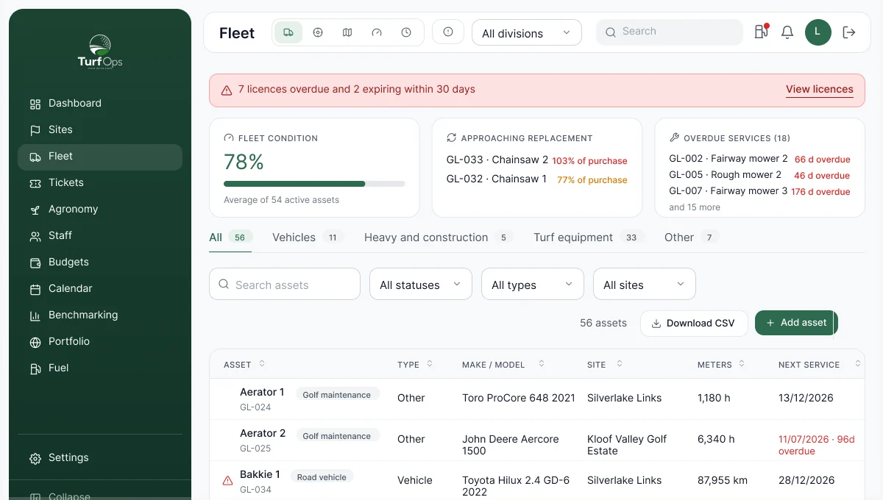The image size is (883, 500).
Task: Click 'and 15 more' overdue services
Action: pos(695,207)
